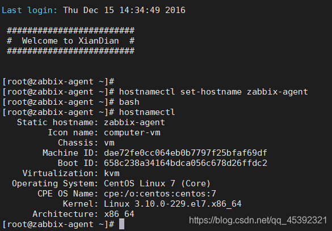This screenshot has height=231, width=332.
Task: Click the 'bash' command text
Action: pyautogui.click(x=129, y=102)
